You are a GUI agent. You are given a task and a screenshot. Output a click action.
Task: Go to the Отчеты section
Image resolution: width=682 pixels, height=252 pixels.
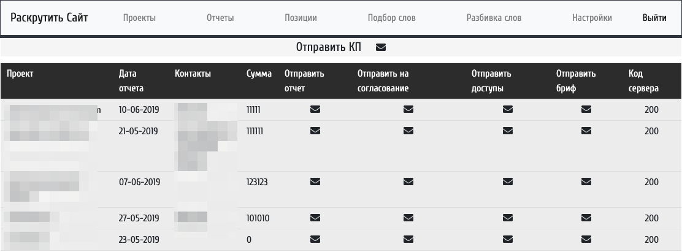(x=220, y=18)
